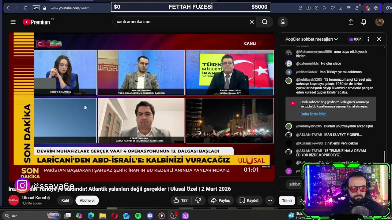Reload the page with the refresh icon

click(x=26, y=8)
